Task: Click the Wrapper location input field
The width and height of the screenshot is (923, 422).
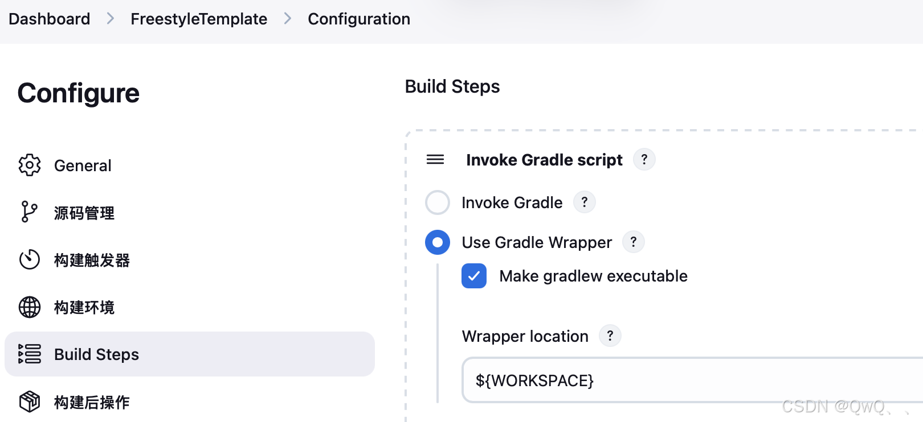Action: (x=692, y=380)
